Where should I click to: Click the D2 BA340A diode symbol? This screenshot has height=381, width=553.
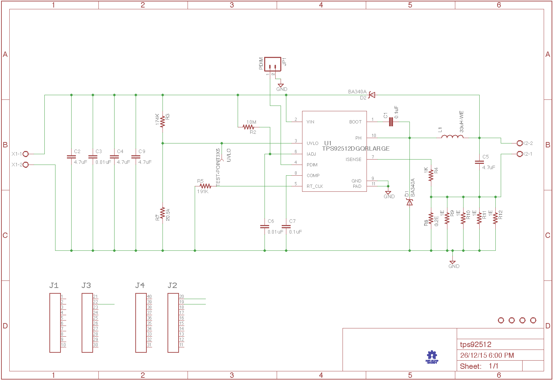[x=372, y=95]
